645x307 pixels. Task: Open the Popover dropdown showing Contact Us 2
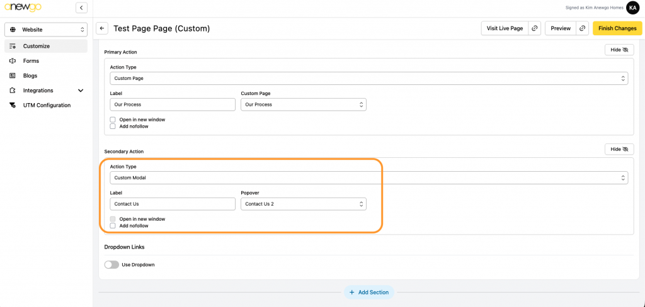(303, 204)
